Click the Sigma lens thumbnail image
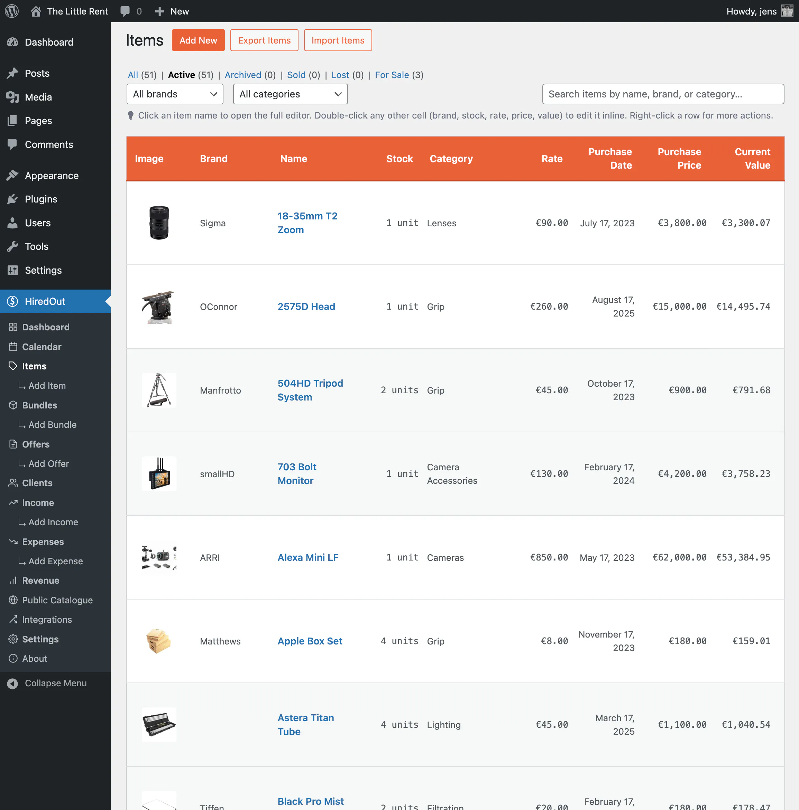 coord(159,223)
